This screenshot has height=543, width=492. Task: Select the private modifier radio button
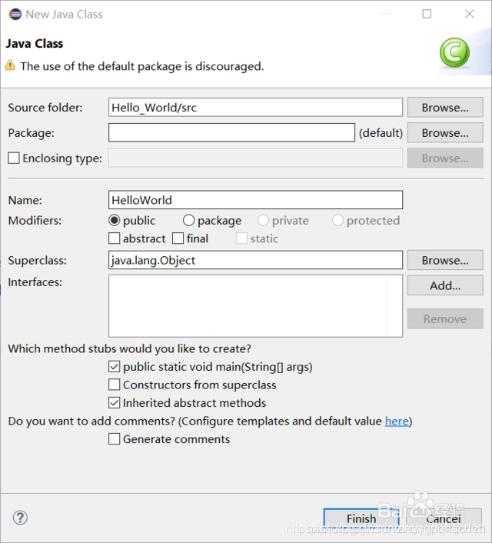[x=263, y=220]
